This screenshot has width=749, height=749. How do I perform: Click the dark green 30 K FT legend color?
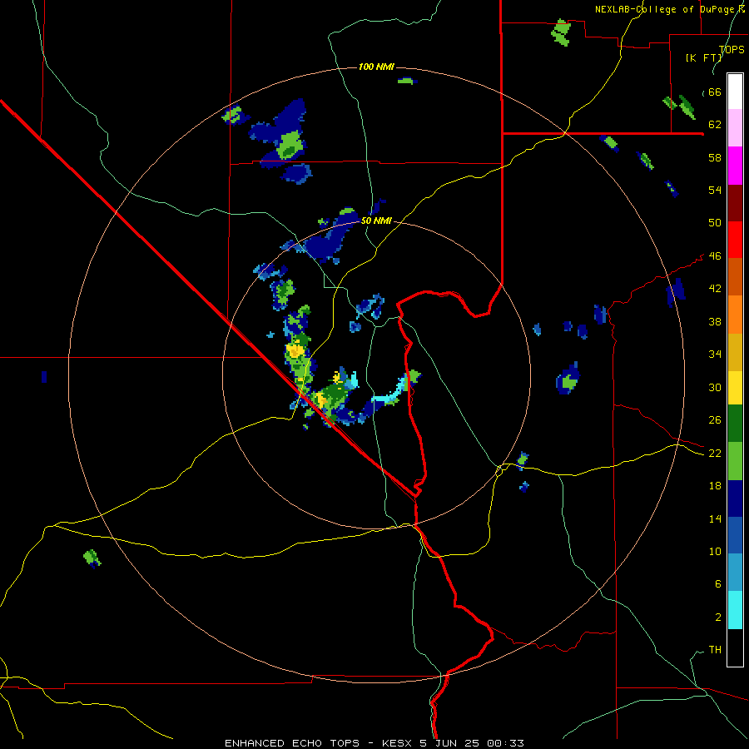pos(735,424)
